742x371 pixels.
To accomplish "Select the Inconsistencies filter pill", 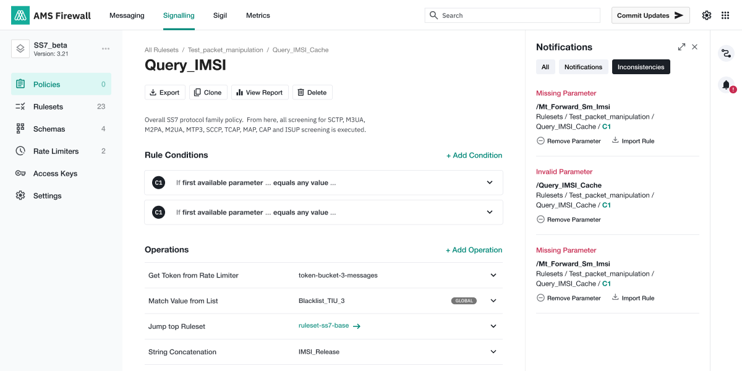I will [641, 67].
